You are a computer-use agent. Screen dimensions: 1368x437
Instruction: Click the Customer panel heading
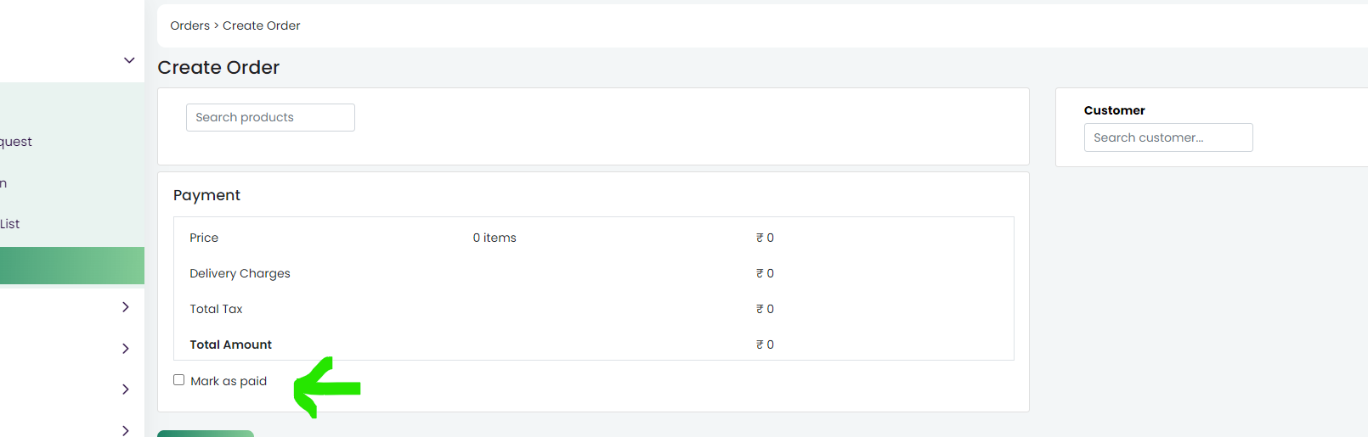pos(1114,110)
